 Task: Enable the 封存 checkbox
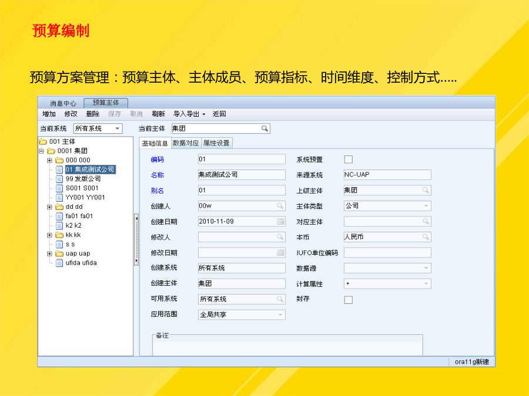[x=348, y=300]
